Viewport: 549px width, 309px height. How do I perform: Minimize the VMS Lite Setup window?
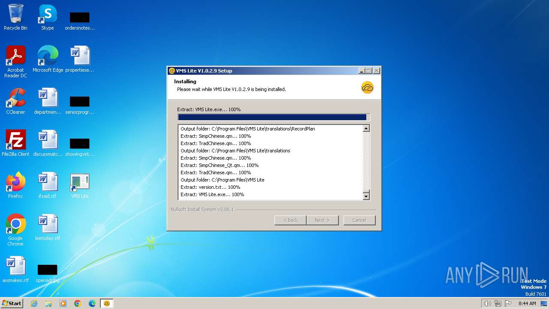(362, 71)
